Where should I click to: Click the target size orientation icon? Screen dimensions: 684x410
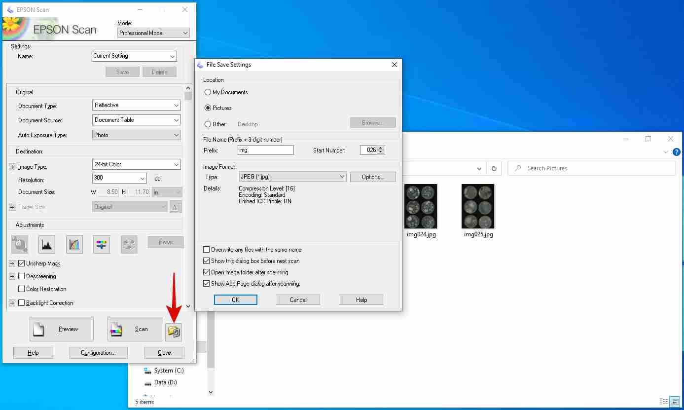(x=175, y=207)
